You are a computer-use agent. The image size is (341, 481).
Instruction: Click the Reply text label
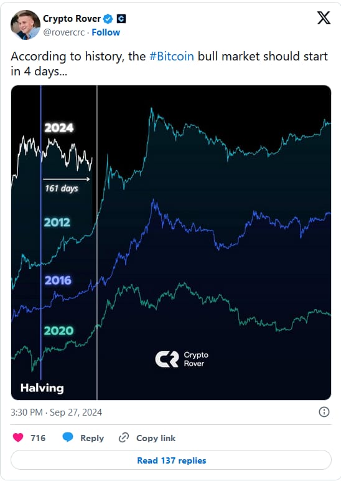click(x=92, y=438)
